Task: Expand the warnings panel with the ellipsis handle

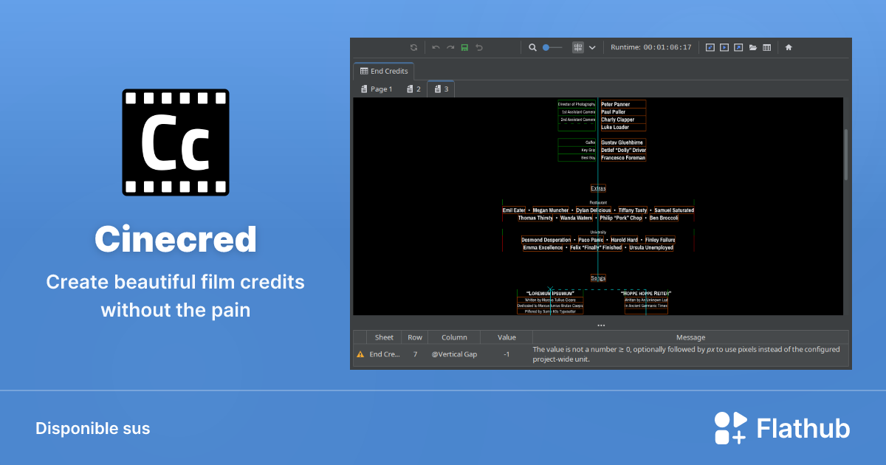Action: [600, 325]
